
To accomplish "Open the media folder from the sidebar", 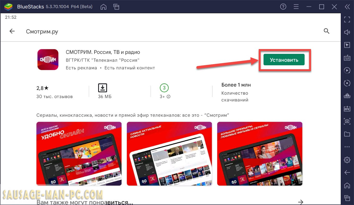I will (347, 134).
